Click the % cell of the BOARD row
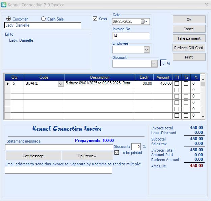This screenshot has height=201, width=211. (x=195, y=83)
